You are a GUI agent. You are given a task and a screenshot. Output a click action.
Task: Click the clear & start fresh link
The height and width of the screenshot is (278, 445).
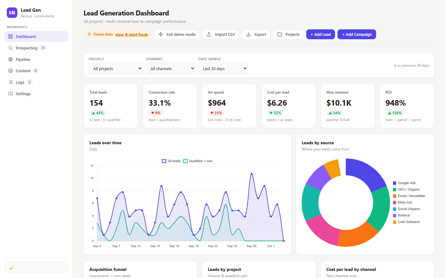point(131,35)
